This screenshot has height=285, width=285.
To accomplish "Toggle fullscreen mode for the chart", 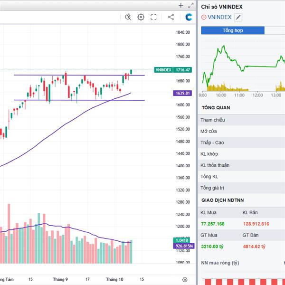I will pos(153,17).
